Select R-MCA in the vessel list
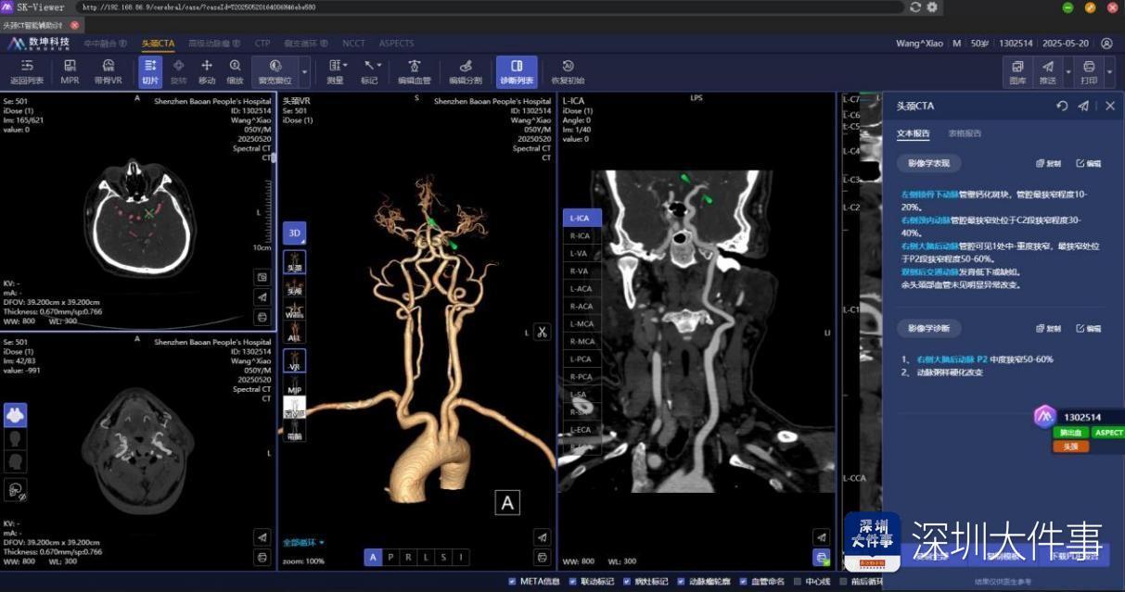The width and height of the screenshot is (1125, 592). 582,342
